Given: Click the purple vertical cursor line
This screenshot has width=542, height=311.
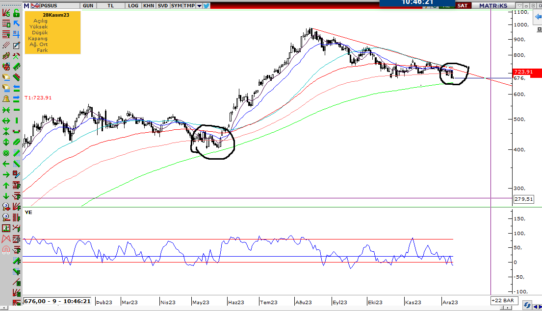Looking at the screenshot, I should pyautogui.click(x=491, y=152).
